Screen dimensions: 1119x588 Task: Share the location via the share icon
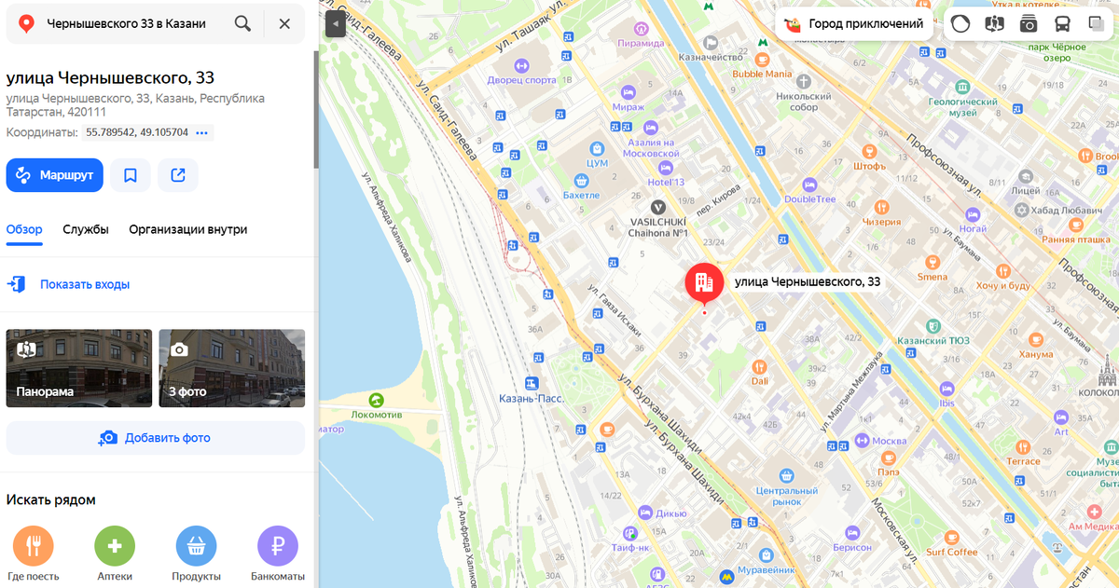click(x=178, y=175)
